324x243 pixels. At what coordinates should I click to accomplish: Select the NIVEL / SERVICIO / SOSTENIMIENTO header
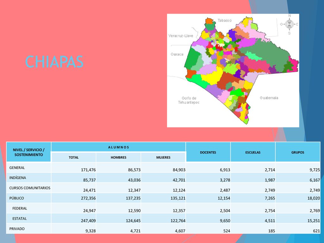(x=28, y=152)
